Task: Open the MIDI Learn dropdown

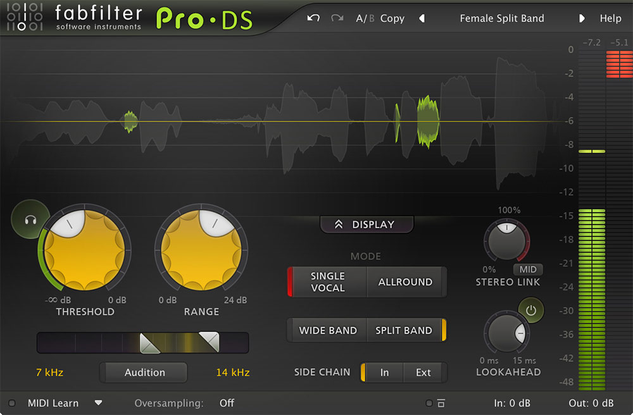Action: (99, 403)
